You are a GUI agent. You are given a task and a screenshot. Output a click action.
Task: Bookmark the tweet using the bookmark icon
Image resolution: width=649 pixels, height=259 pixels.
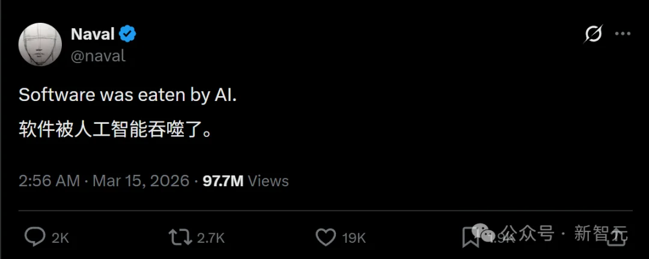(470, 237)
